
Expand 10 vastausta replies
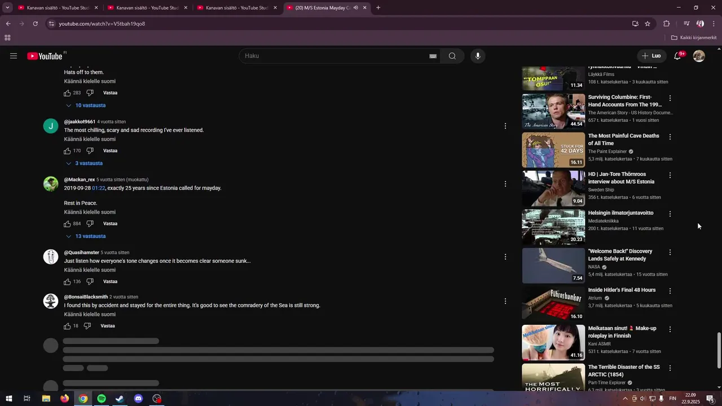(x=86, y=105)
